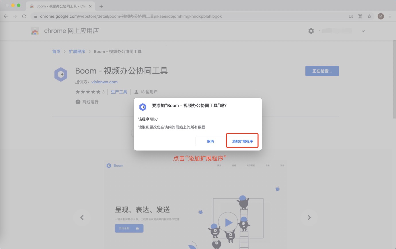This screenshot has width=396, height=249.
Task: Reload the page with the refresh icon
Action: click(x=24, y=16)
